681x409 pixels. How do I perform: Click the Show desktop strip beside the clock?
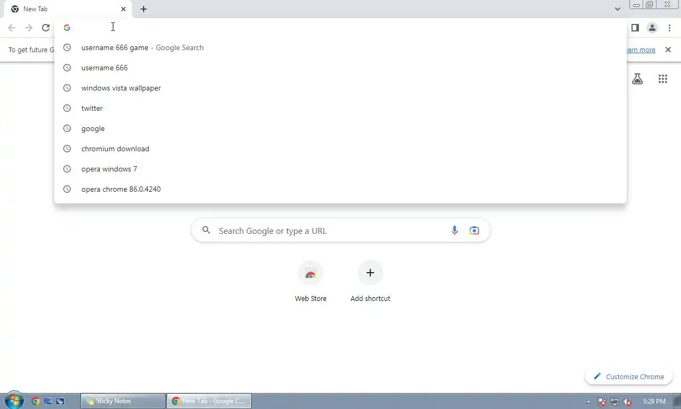click(x=677, y=401)
